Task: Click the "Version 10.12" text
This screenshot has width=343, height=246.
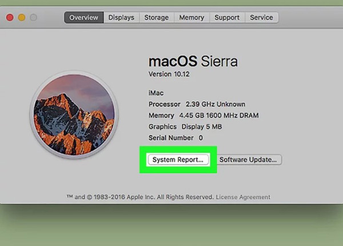Action: pos(169,74)
